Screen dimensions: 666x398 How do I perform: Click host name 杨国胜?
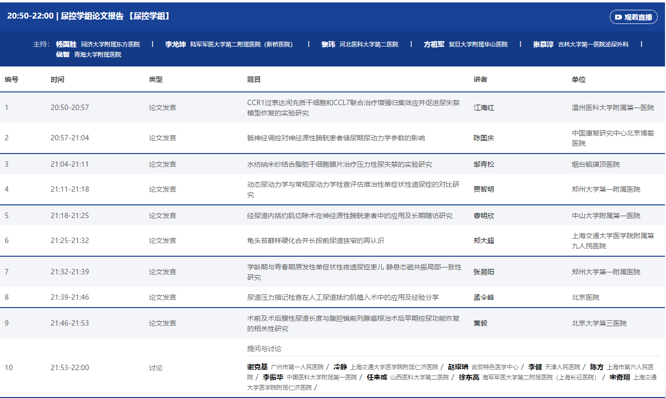[x=66, y=44]
